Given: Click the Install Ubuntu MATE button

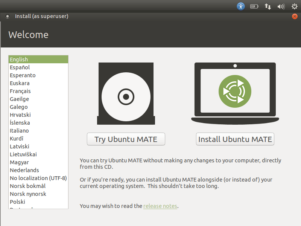Looking at the screenshot, I should coord(235,139).
